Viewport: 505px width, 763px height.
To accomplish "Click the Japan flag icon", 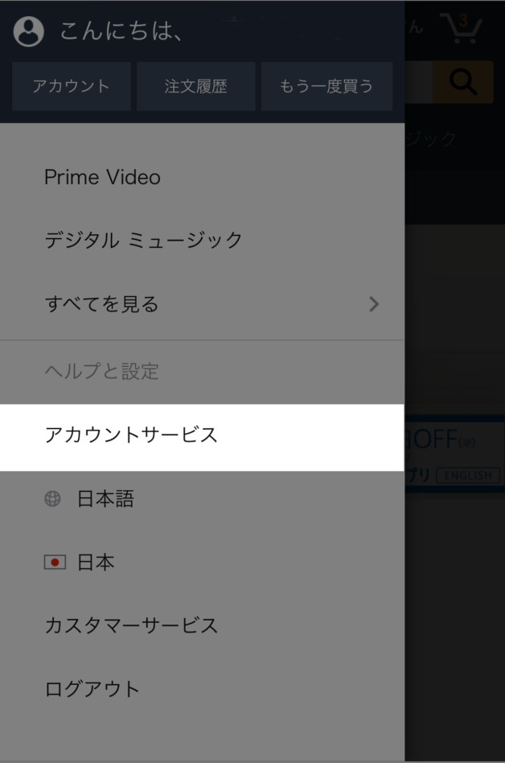I will pyautogui.click(x=55, y=562).
